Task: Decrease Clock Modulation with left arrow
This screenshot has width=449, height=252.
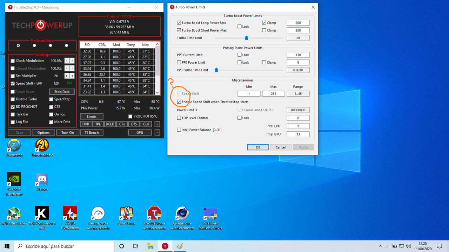Action: 67,61
